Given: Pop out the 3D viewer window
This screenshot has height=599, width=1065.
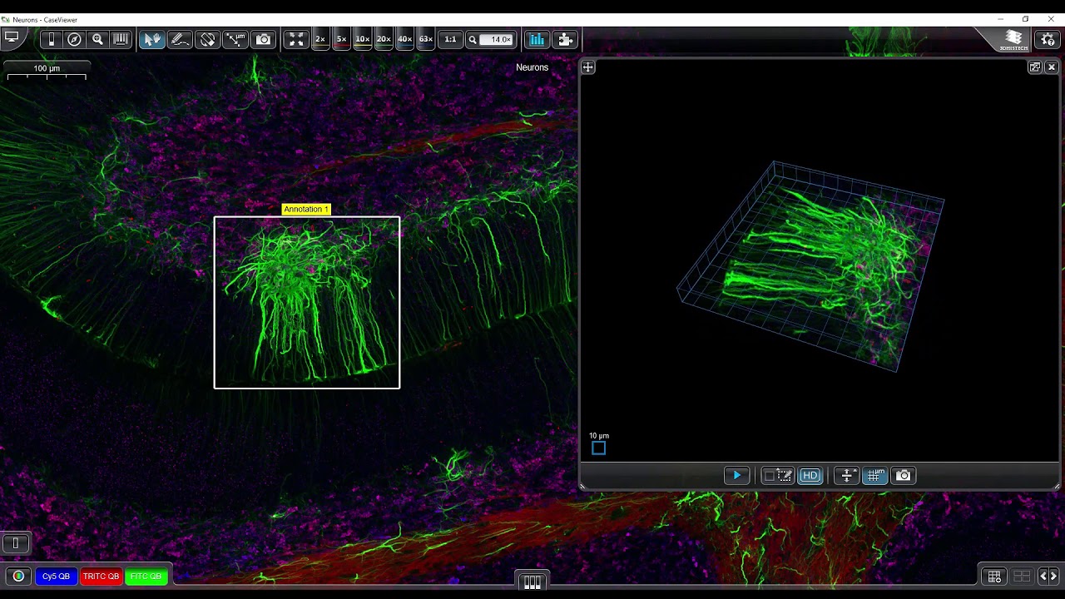Looking at the screenshot, I should (x=1035, y=67).
